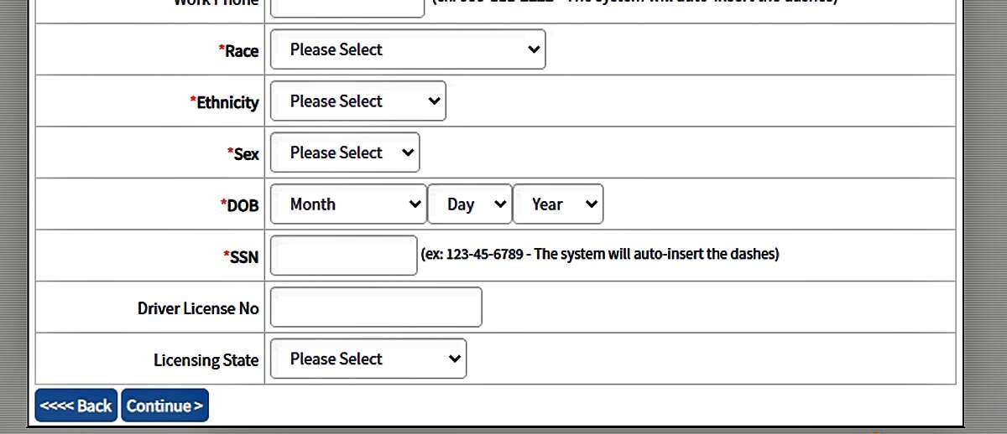Click the Back button
Viewport: 1007px width, 434px height.
(x=76, y=406)
